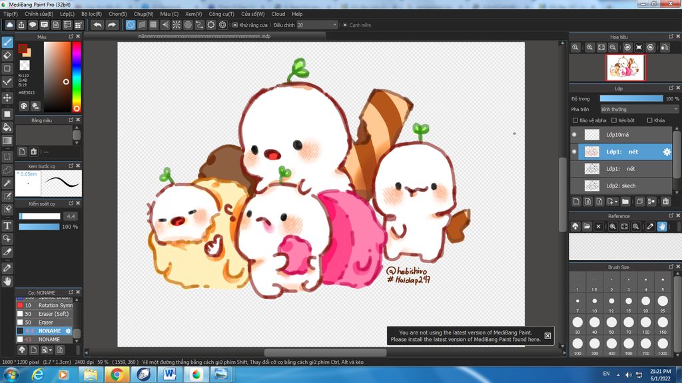The width and height of the screenshot is (682, 383).
Task: Open Google Chrome from the taskbar
Action: tap(117, 374)
